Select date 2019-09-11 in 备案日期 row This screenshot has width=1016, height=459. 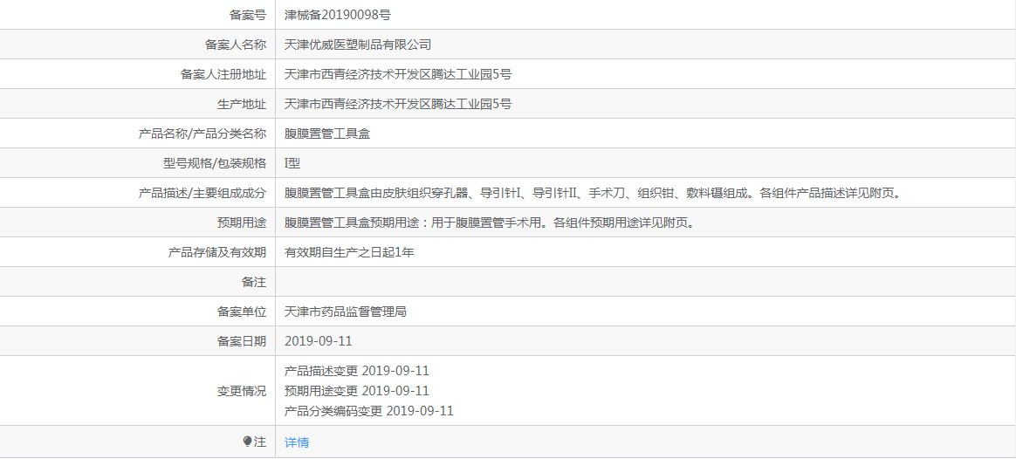pos(318,342)
